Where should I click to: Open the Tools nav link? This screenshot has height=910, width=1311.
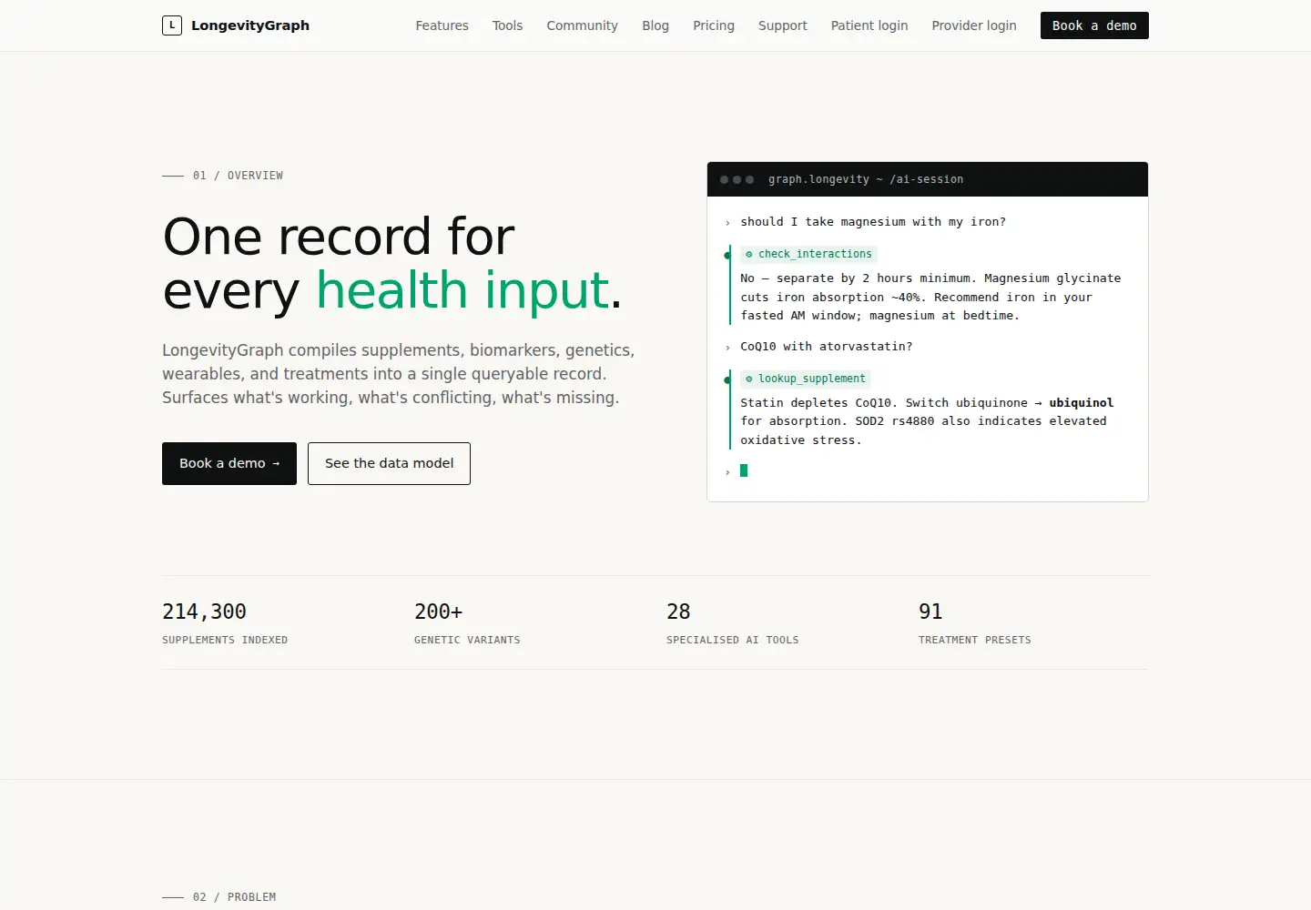point(507,25)
